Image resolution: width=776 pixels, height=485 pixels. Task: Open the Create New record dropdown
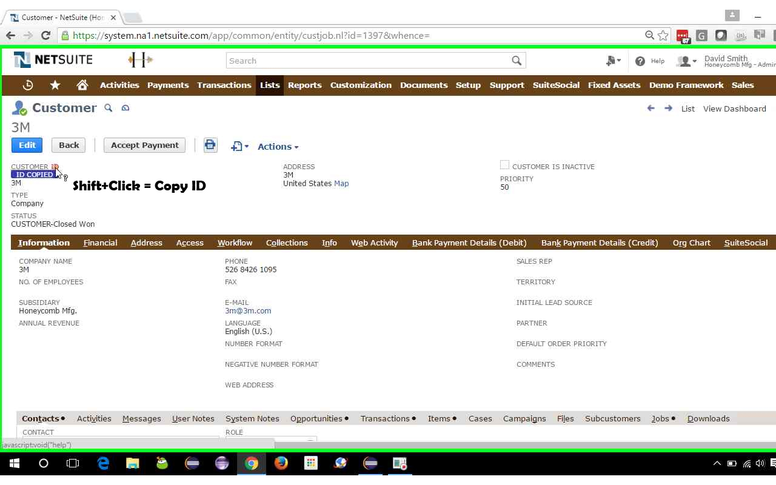tap(613, 61)
